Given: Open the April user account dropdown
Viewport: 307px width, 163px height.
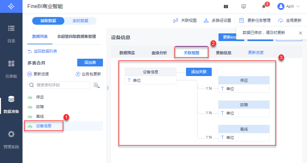Looking at the screenshot, I should 289,6.
